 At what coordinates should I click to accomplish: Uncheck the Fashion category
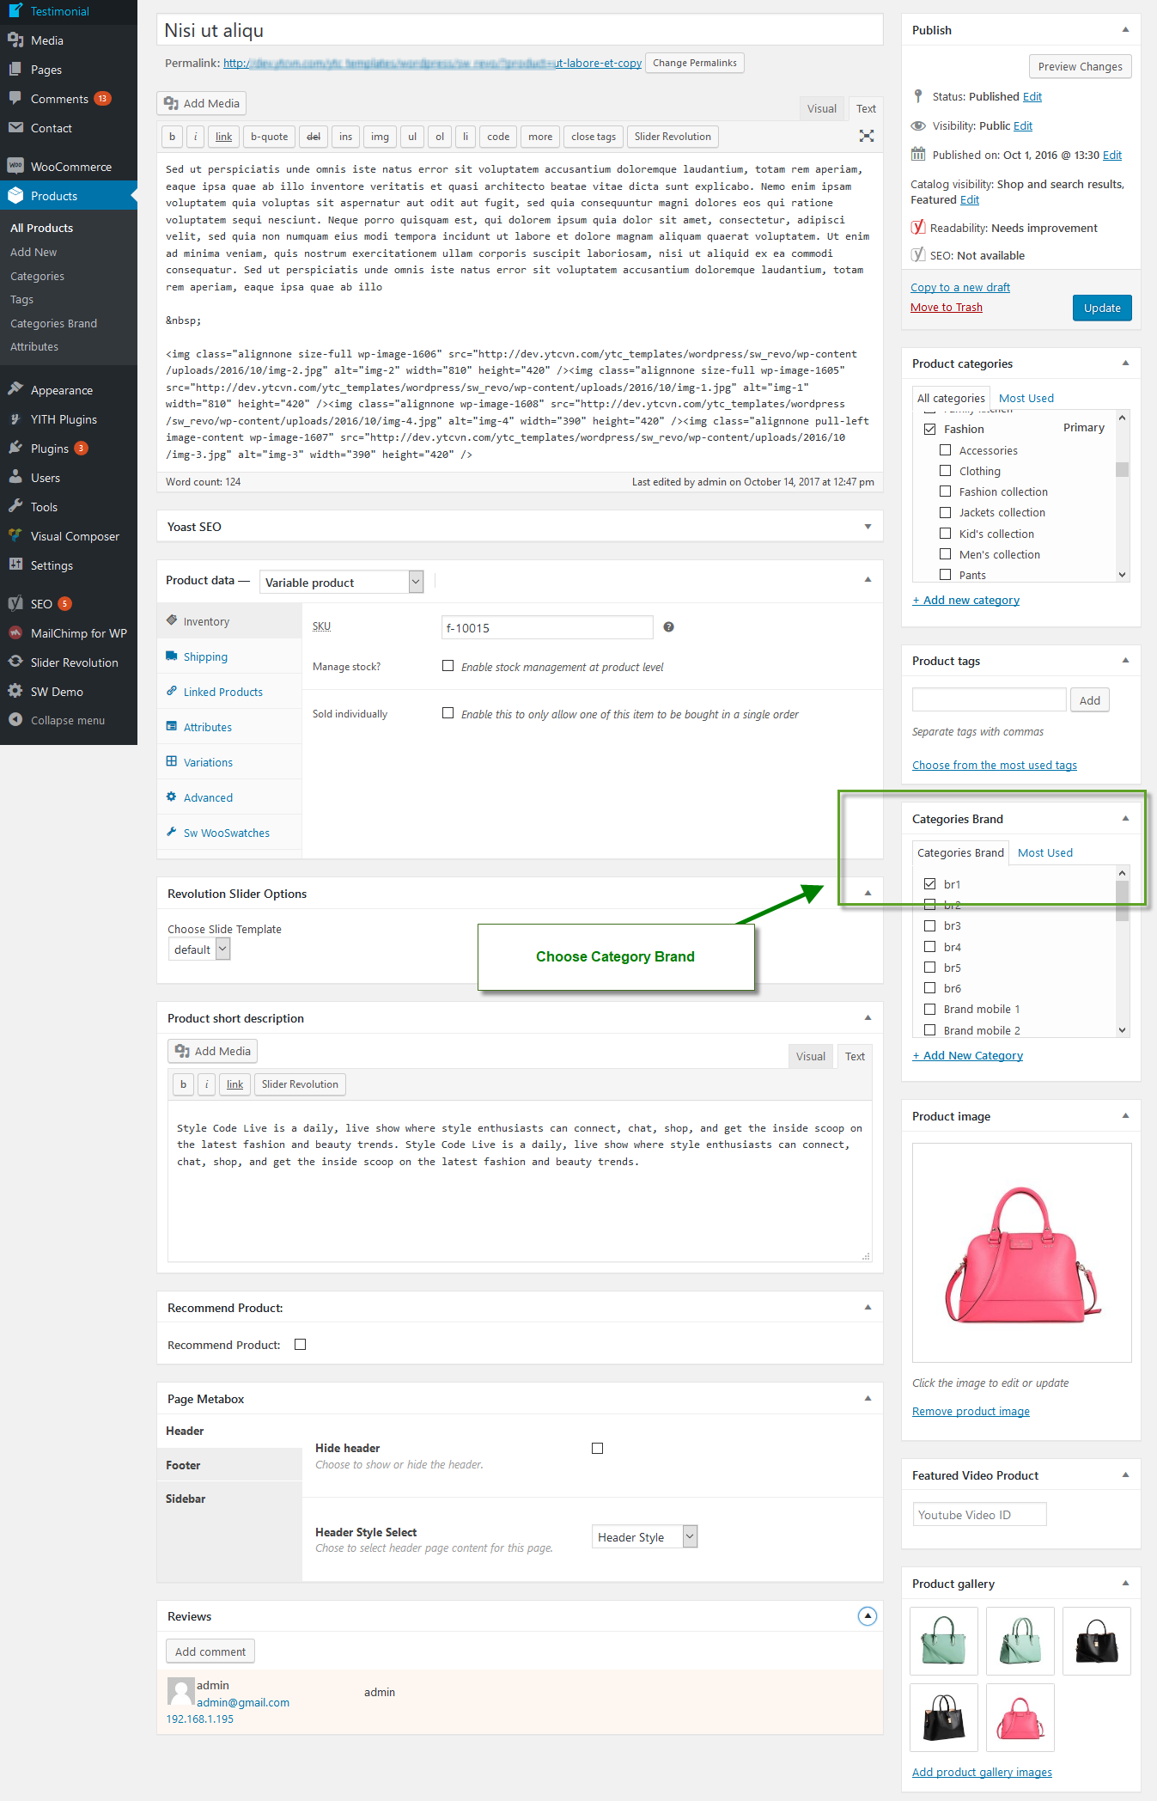pos(929,429)
